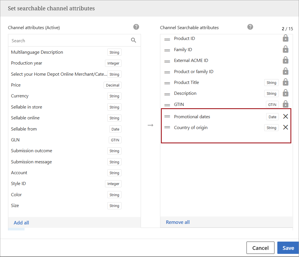299x257 pixels.
Task: Click the search magnifier icon
Action: 134,40
